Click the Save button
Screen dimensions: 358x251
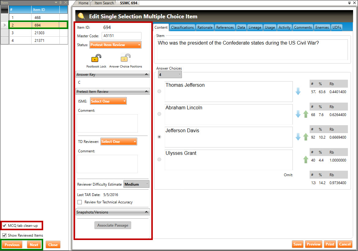297,244
